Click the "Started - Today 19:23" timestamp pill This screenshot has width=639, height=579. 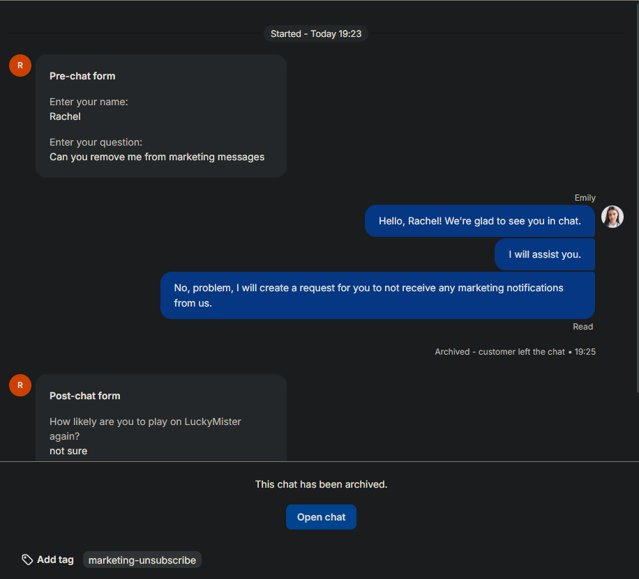point(316,33)
